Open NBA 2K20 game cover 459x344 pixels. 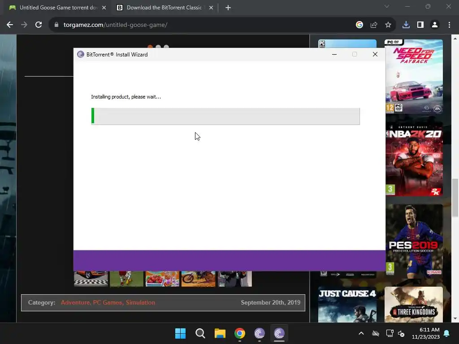(x=414, y=159)
